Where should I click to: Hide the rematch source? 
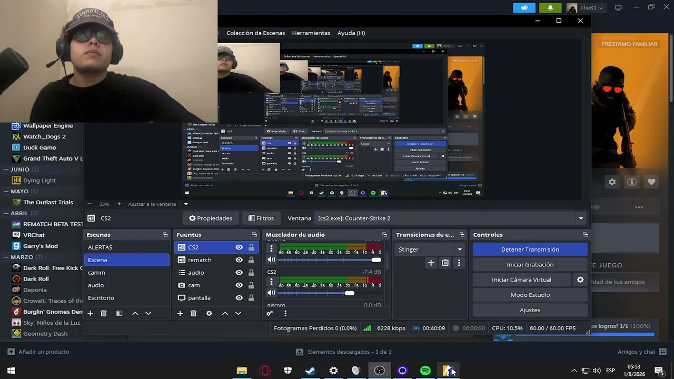(x=239, y=260)
